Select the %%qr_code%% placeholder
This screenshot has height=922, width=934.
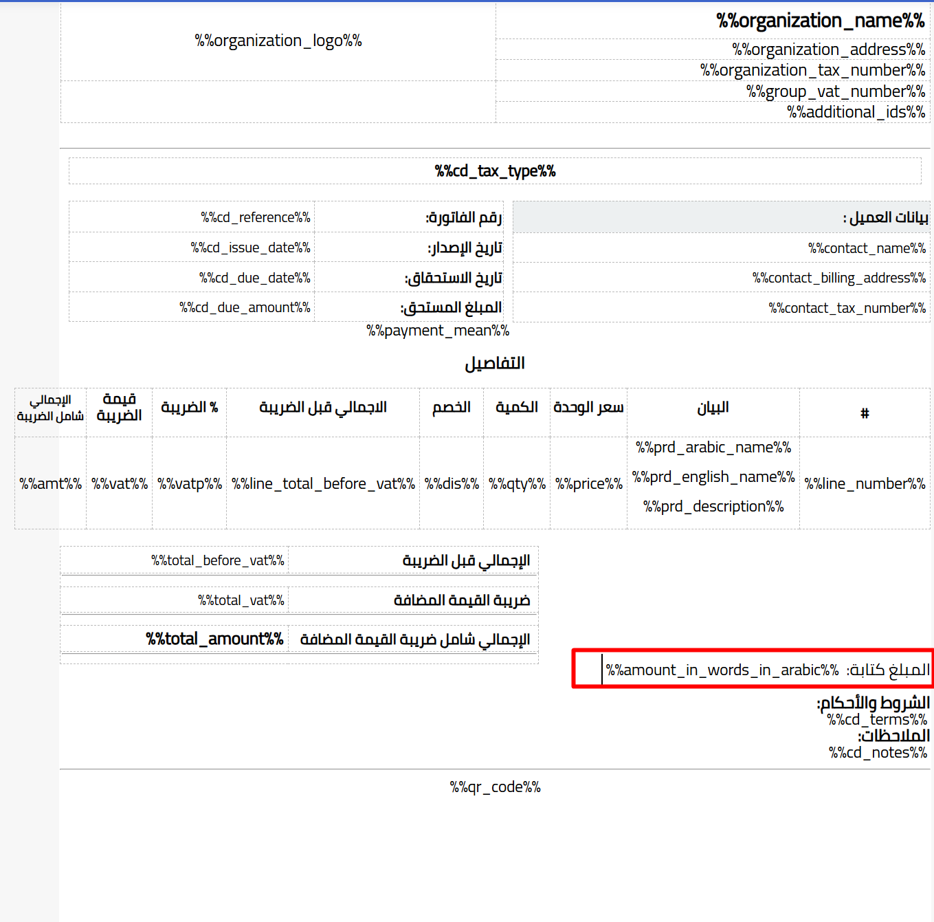tap(496, 787)
